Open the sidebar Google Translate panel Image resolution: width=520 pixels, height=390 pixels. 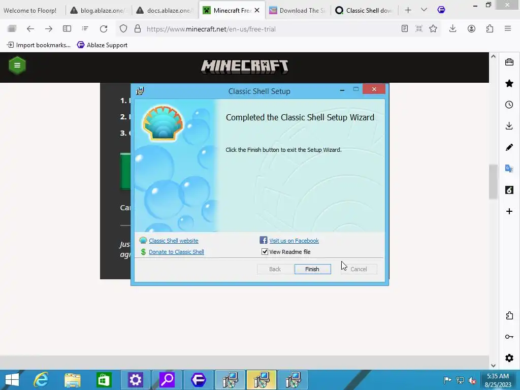[509, 169]
